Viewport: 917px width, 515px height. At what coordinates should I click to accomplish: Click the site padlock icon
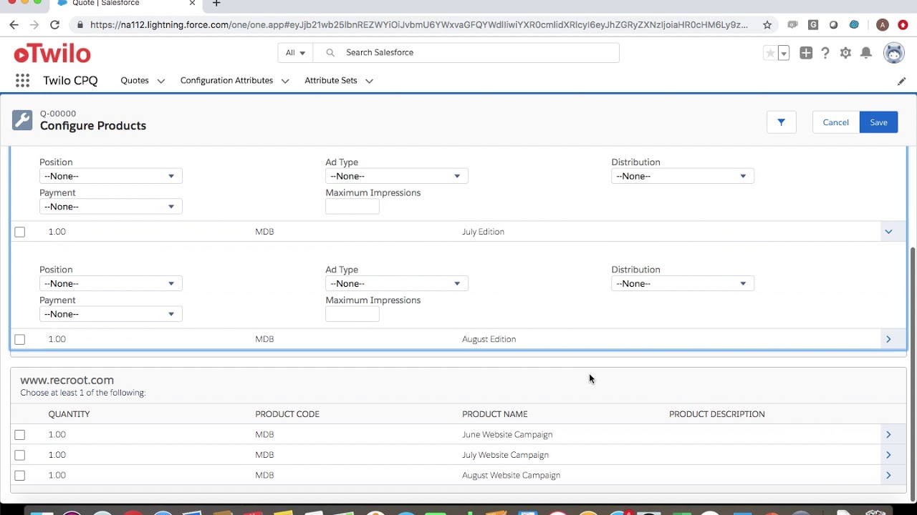(80, 25)
